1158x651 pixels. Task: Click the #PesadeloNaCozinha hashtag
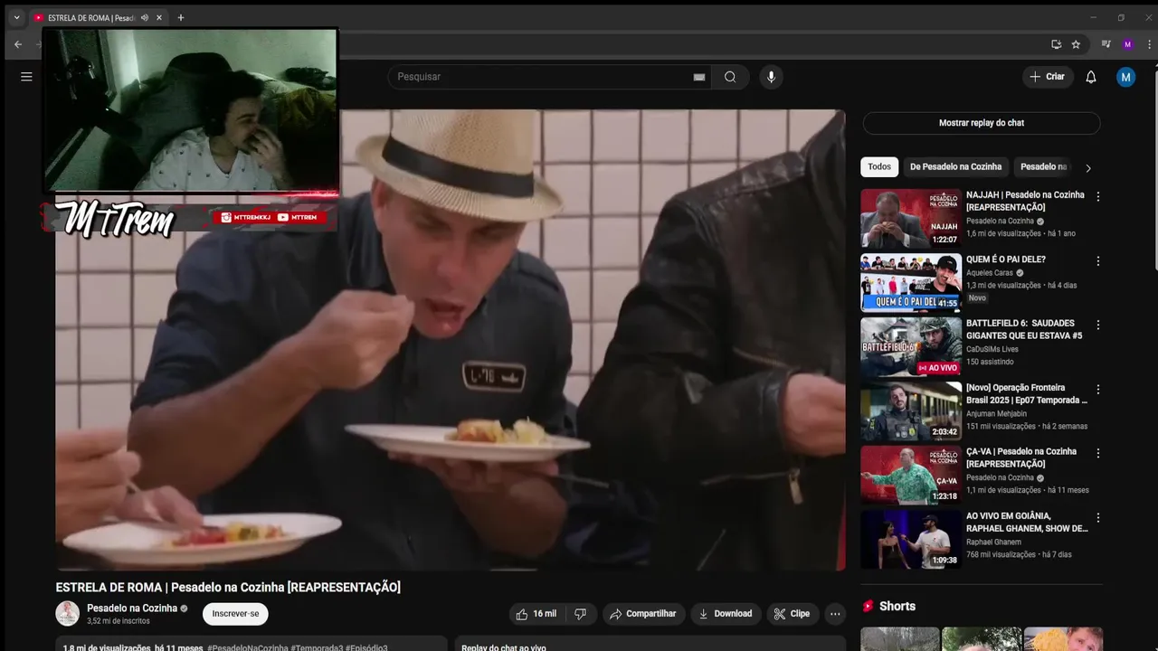pos(247,647)
